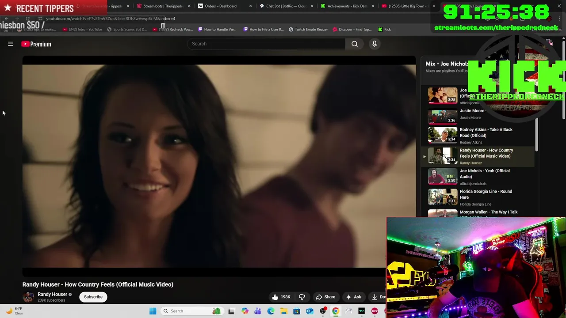This screenshot has width=566, height=318.
Task: Start voice search with microphone icon
Action: [375, 44]
